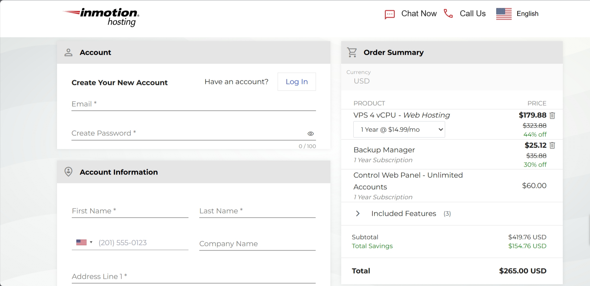Image resolution: width=590 pixels, height=286 pixels.
Task: Click the Backup Manager product name
Action: [x=384, y=150]
